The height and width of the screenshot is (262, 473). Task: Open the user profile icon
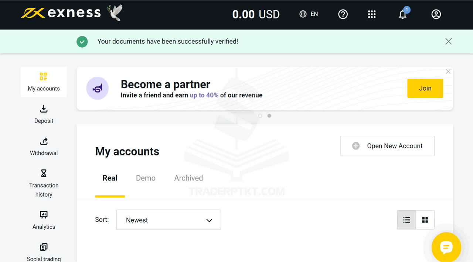(436, 14)
